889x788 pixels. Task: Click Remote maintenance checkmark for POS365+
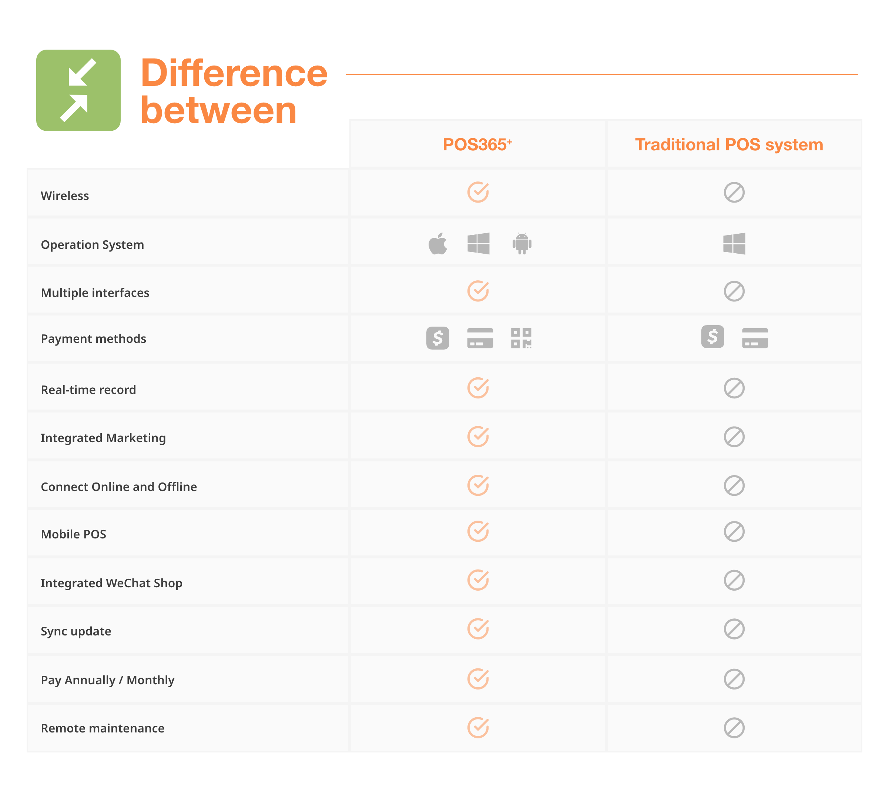(x=478, y=728)
